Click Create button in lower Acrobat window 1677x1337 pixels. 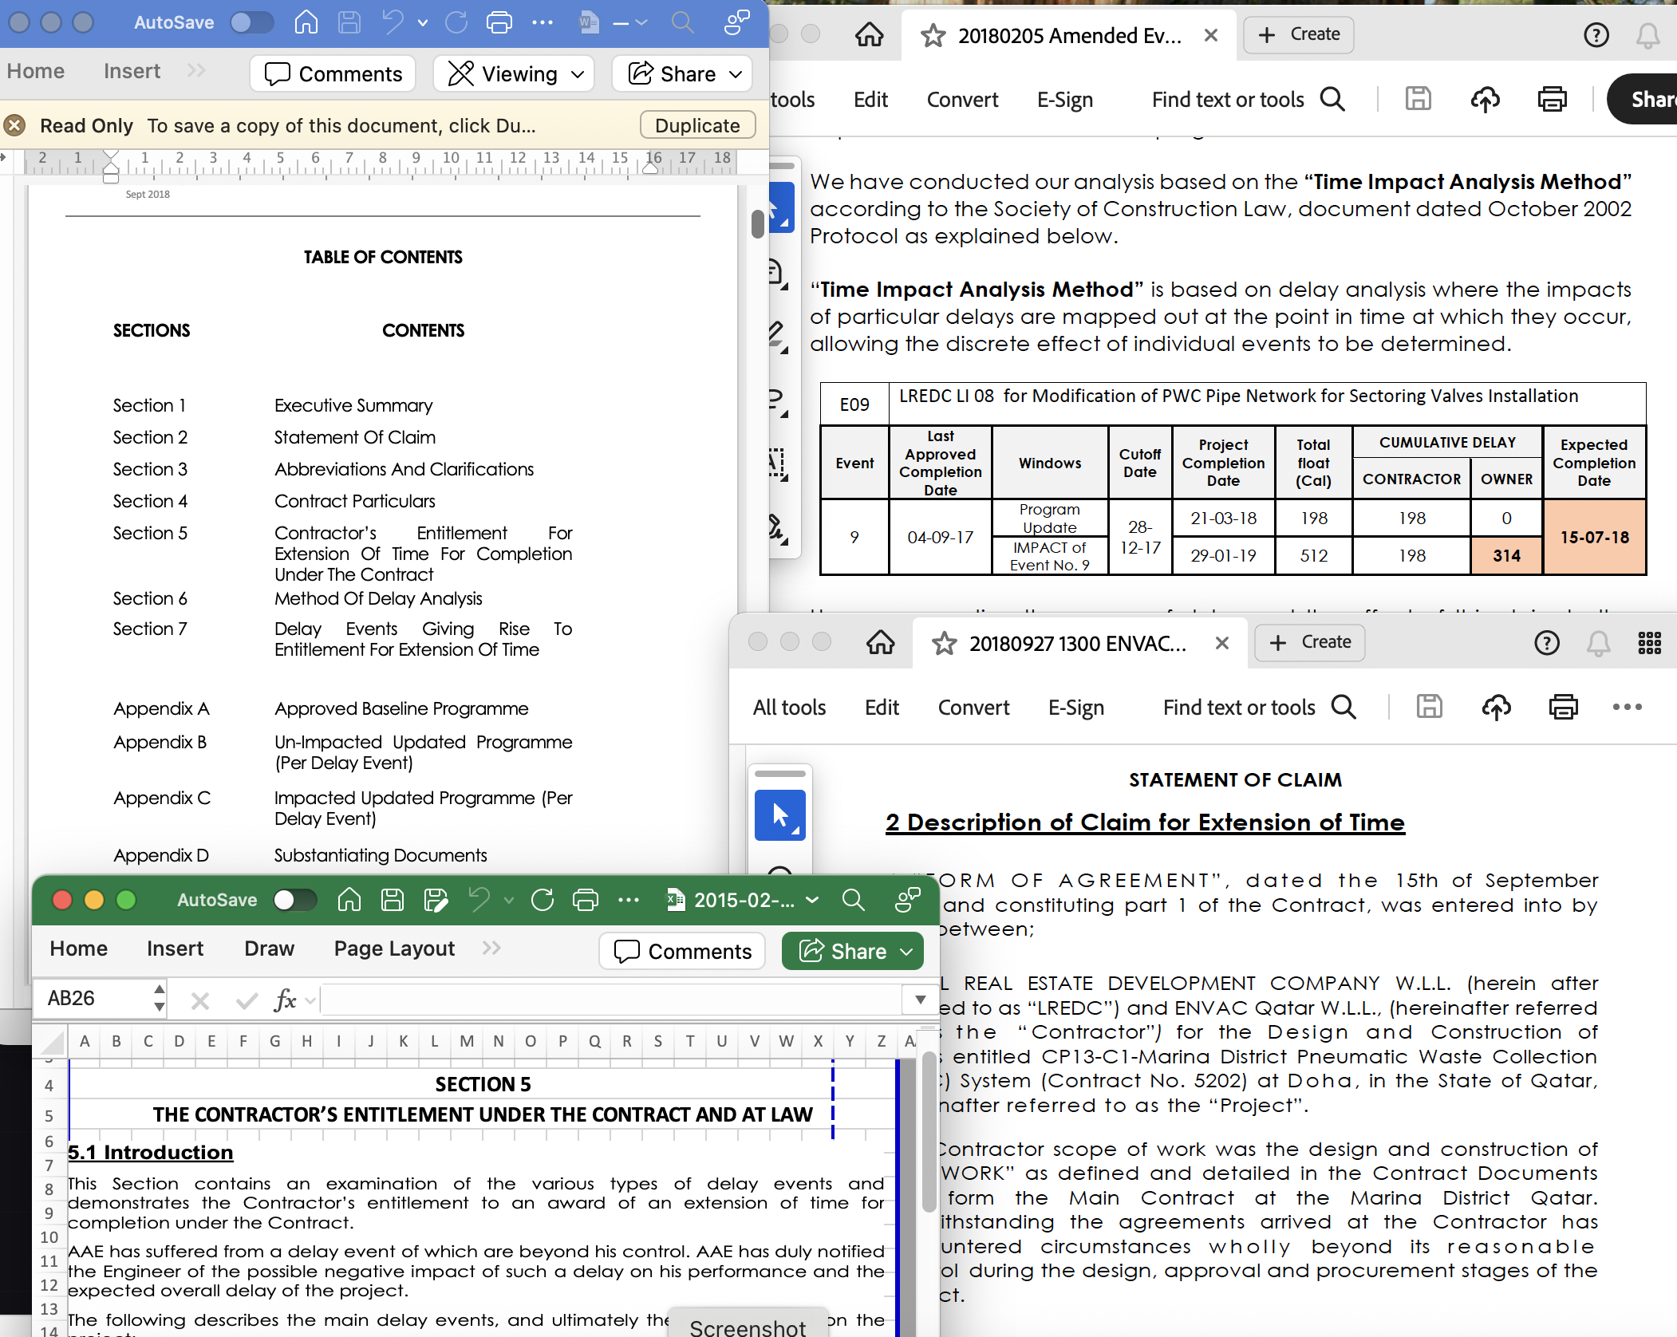pyautogui.click(x=1310, y=642)
